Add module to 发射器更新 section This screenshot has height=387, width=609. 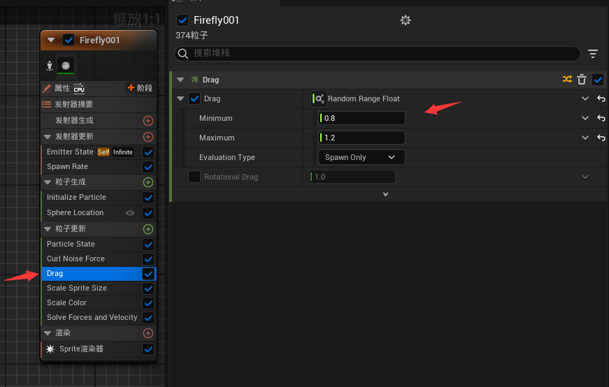click(148, 137)
